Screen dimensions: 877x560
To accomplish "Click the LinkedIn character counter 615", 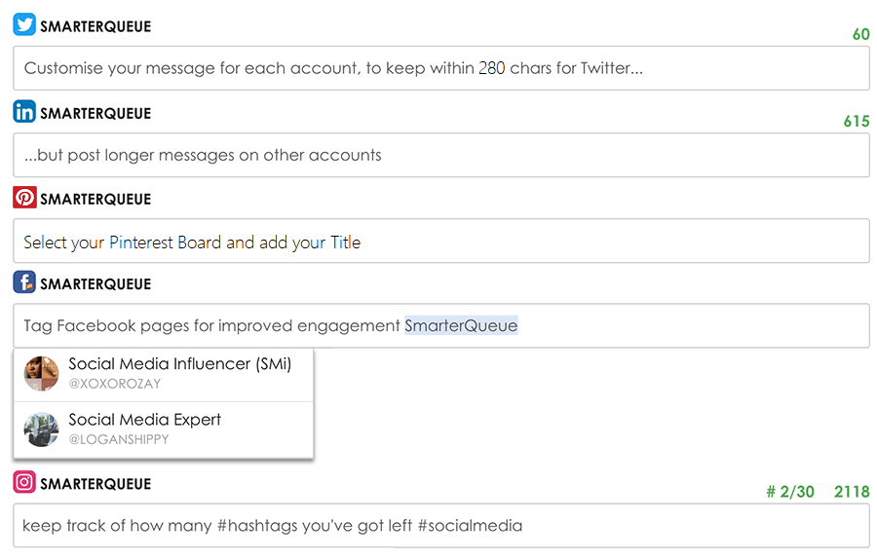I will click(857, 122).
